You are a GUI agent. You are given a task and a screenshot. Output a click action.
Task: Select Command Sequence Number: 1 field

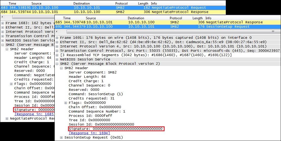pos(97,111)
